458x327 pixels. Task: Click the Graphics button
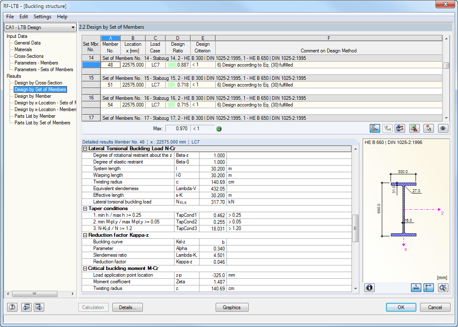coord(232,307)
